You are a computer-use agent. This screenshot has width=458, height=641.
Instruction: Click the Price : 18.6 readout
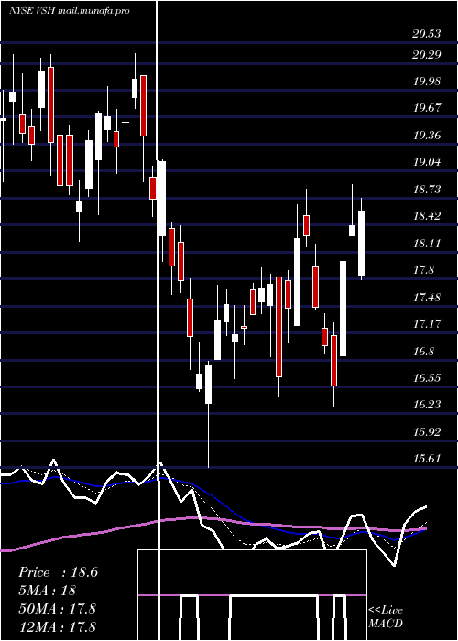[x=58, y=572]
